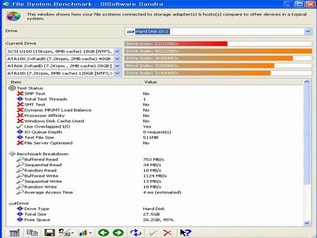
Task: Open the Drive selection dropdown arrow
Action: tap(307, 32)
